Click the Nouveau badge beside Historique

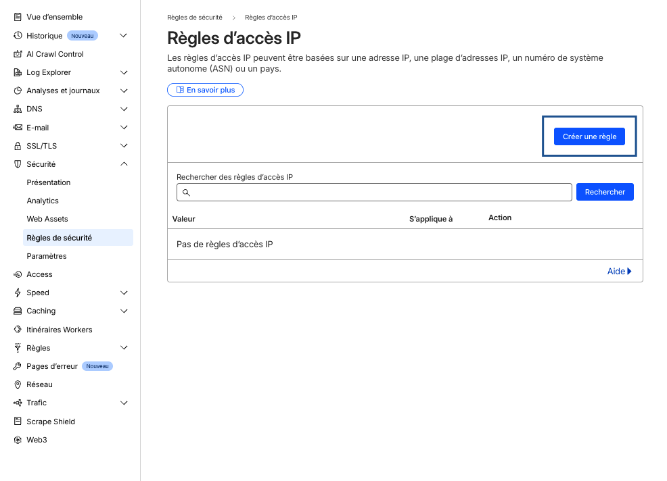pyautogui.click(x=83, y=36)
